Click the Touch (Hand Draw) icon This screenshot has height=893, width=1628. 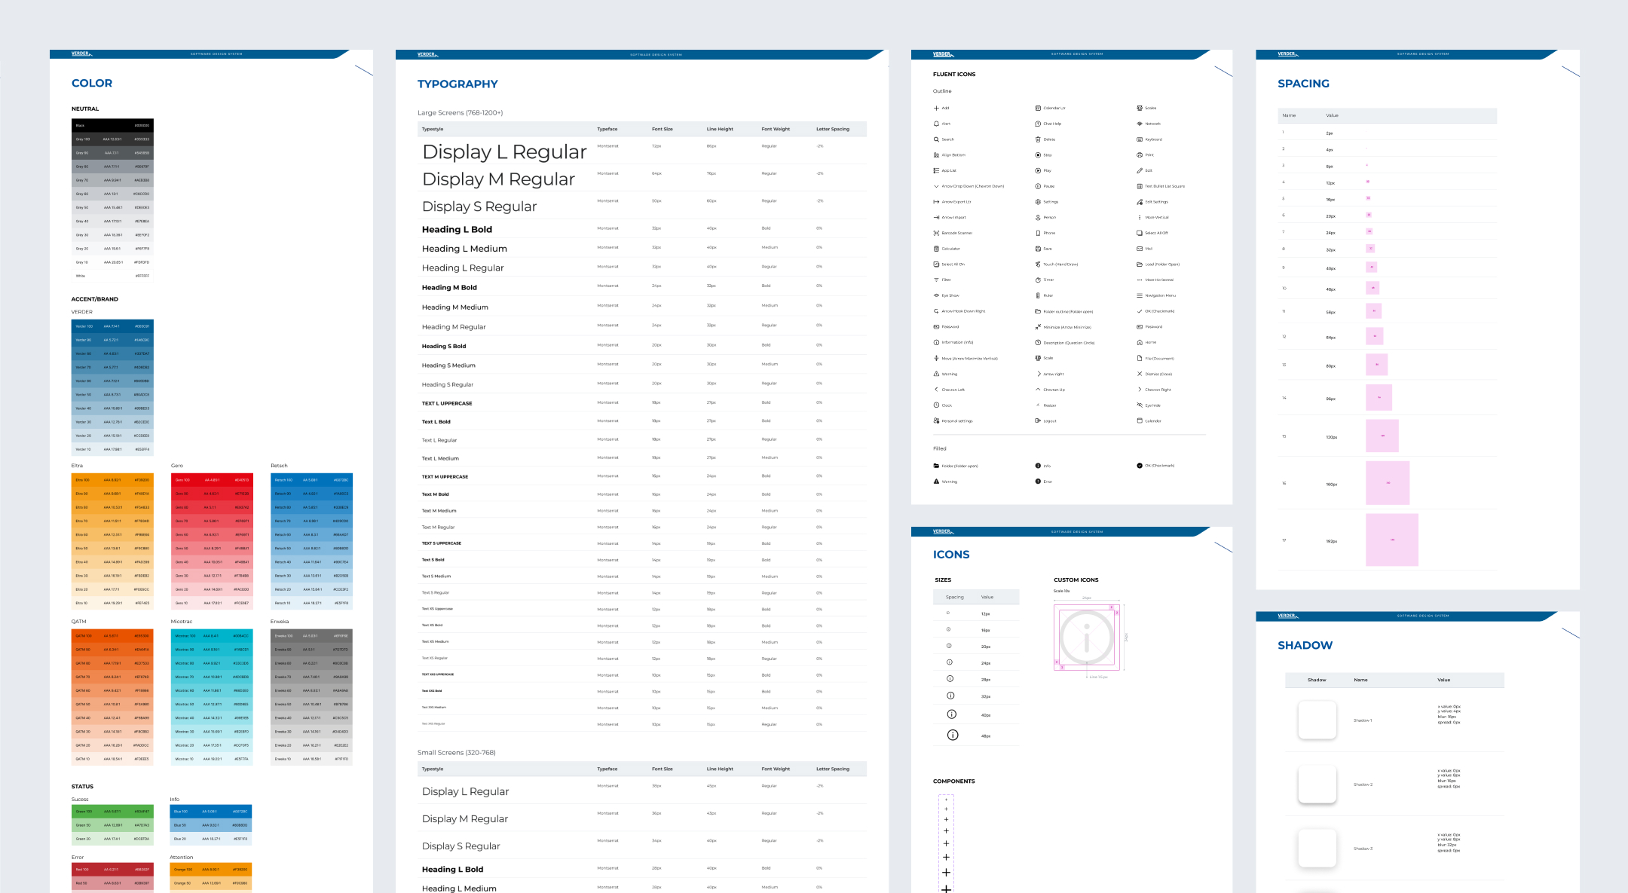tap(1038, 265)
